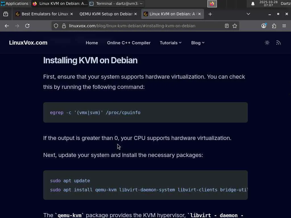Click the site security shield icon
This screenshot has height=218, width=291.
pyautogui.click(x=56, y=26)
